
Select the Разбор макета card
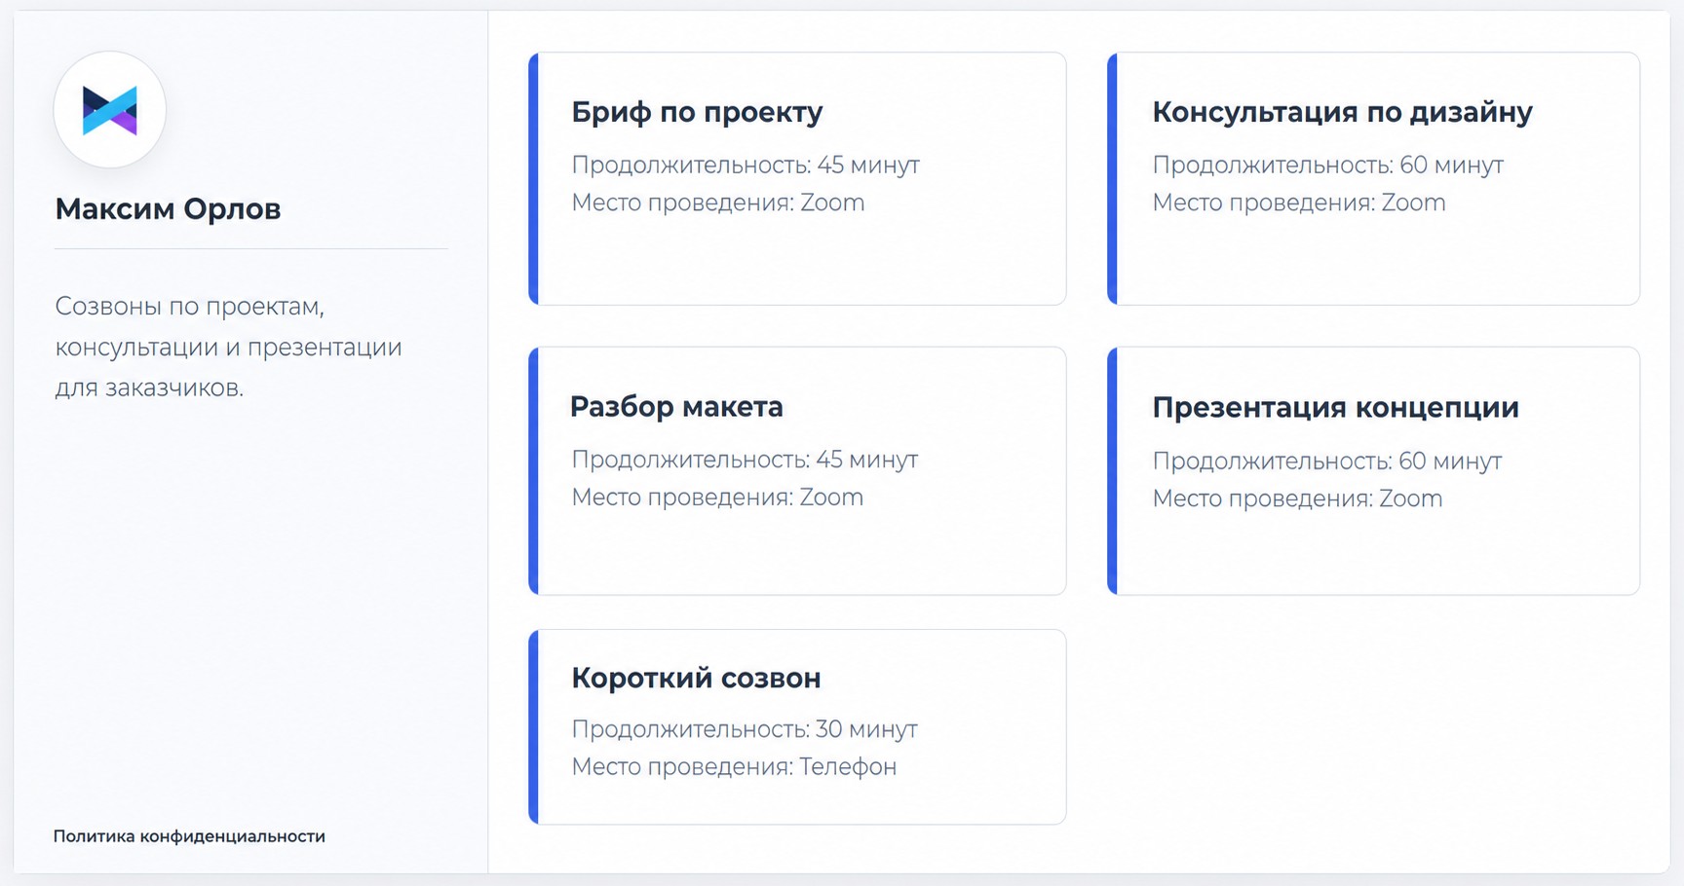pyautogui.click(x=797, y=471)
